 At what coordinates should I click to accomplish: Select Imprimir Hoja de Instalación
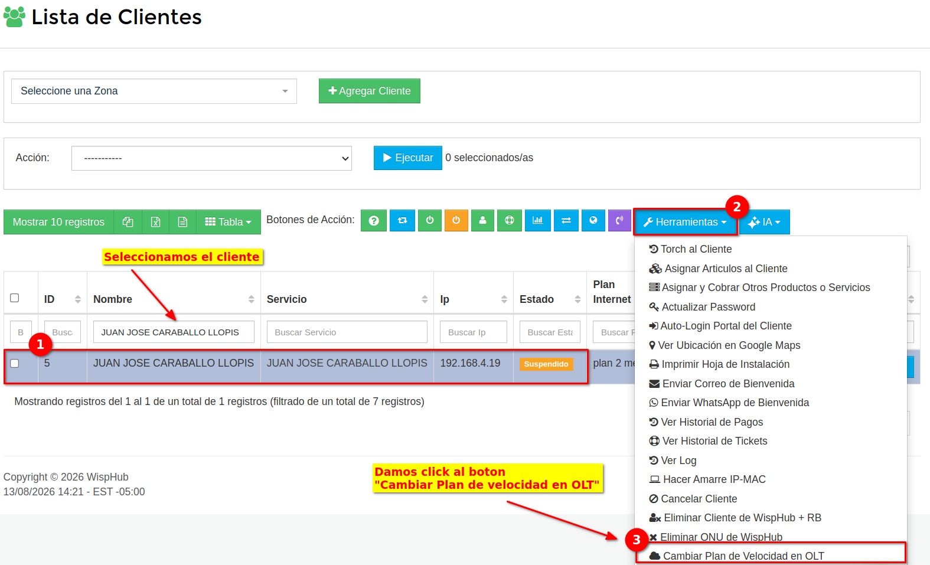[719, 364]
